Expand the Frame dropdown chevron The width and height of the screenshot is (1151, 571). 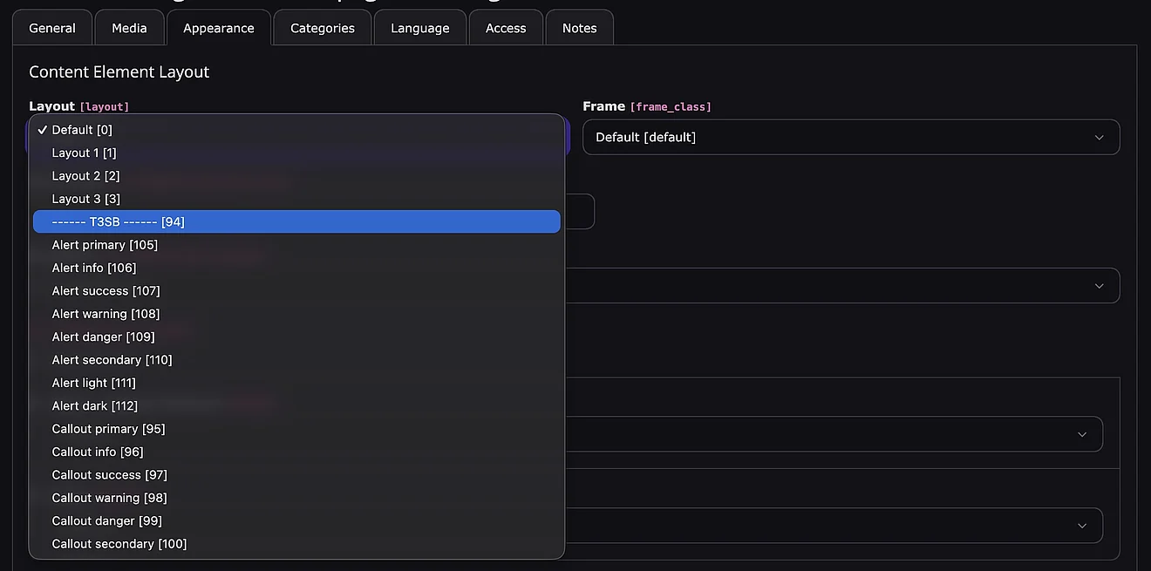1099,138
